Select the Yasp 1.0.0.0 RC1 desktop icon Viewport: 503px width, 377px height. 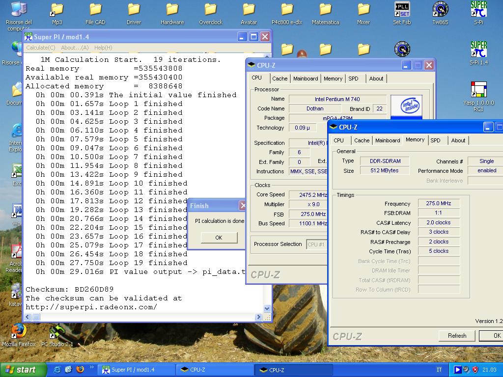click(478, 96)
